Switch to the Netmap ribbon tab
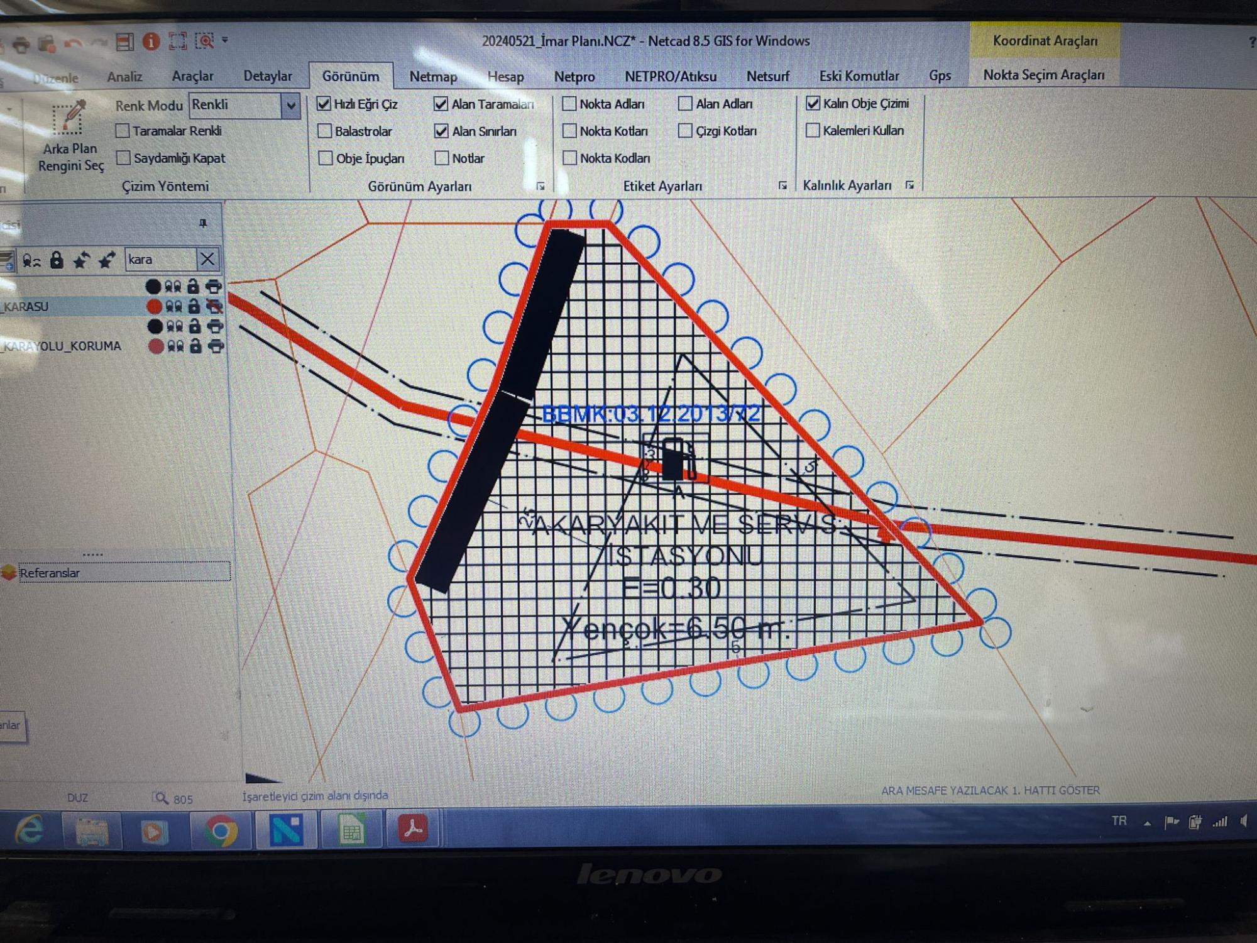 pyautogui.click(x=433, y=77)
